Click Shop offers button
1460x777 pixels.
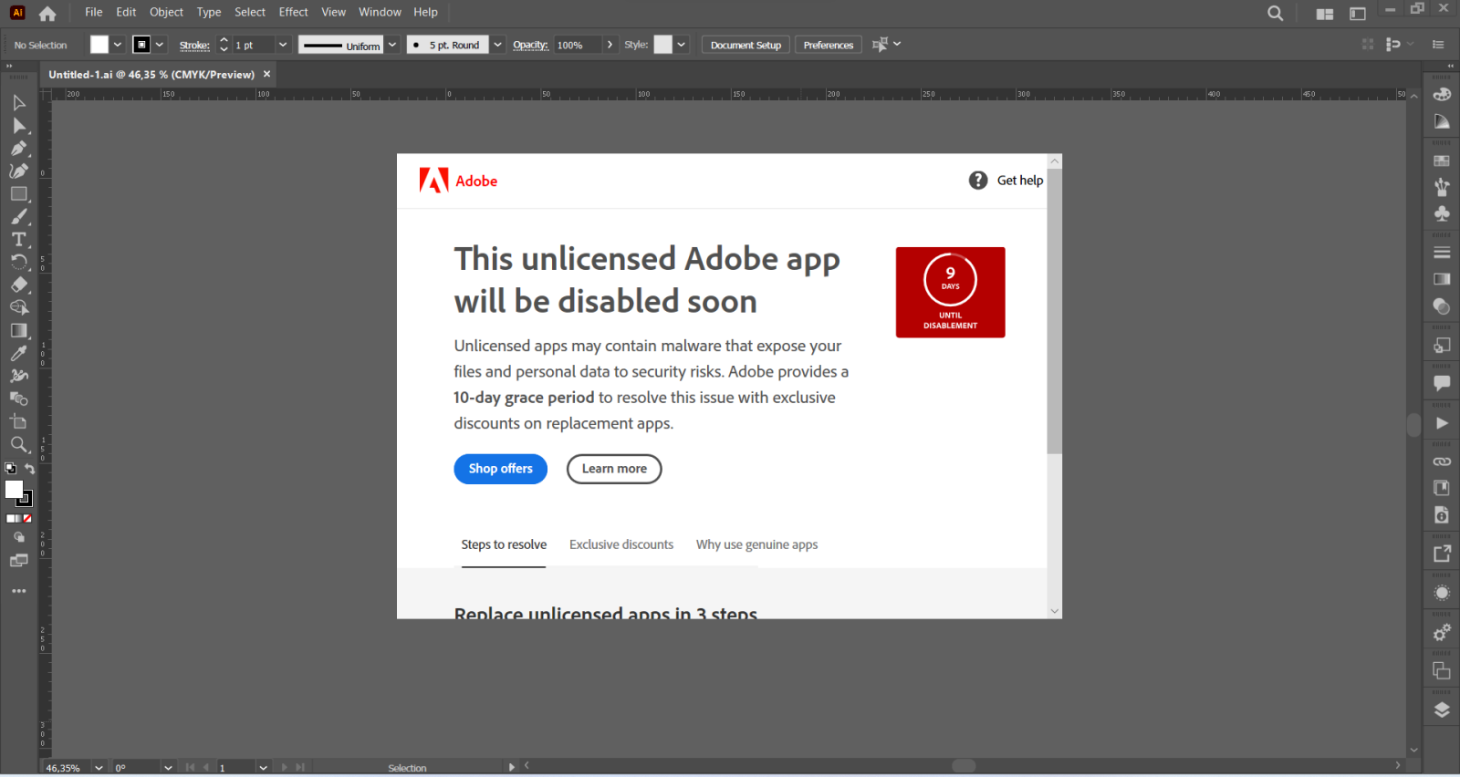coord(500,469)
